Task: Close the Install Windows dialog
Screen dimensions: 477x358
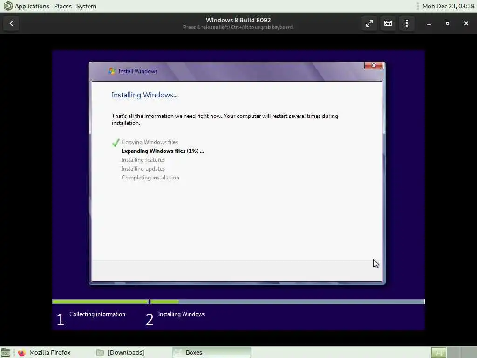Action: click(374, 65)
